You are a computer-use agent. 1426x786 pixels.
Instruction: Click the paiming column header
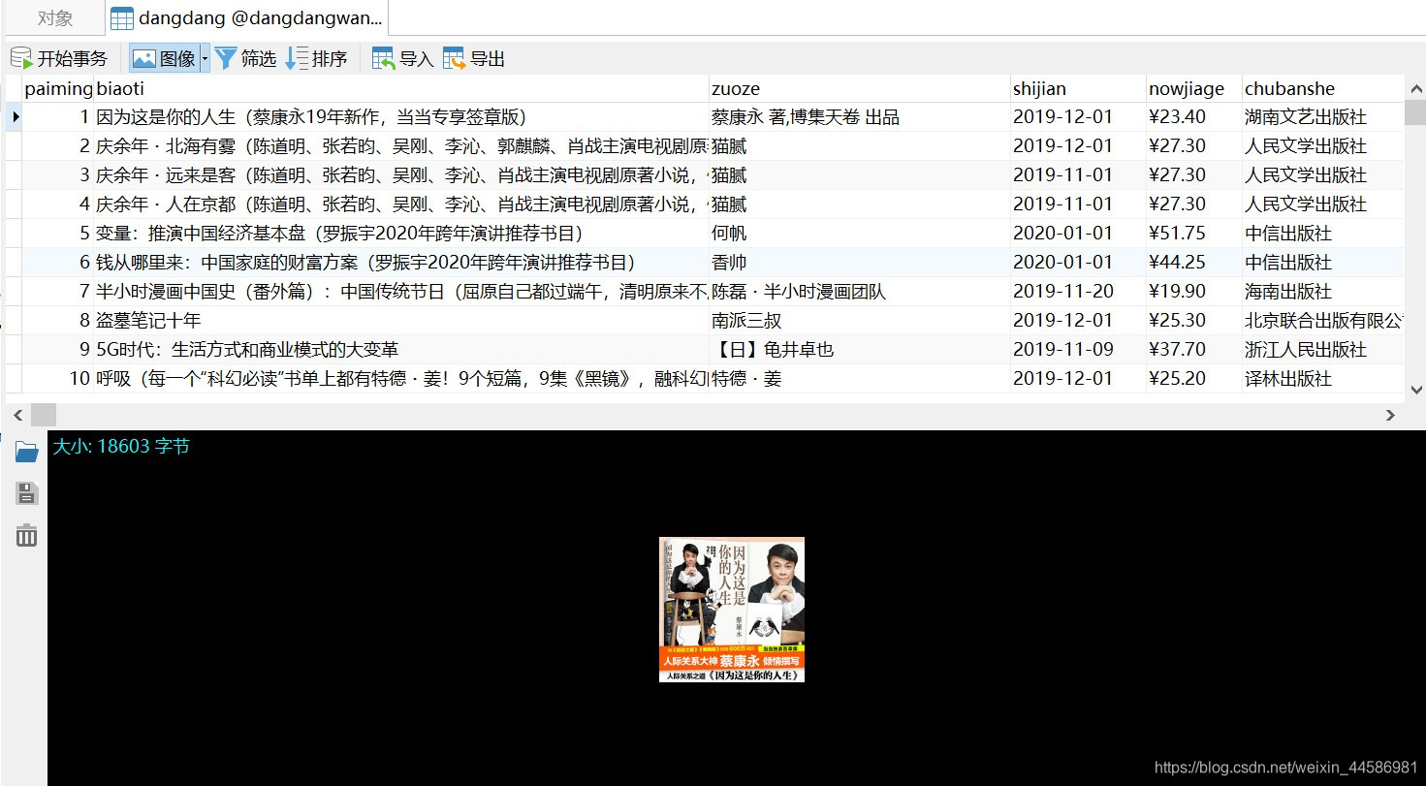(58, 89)
